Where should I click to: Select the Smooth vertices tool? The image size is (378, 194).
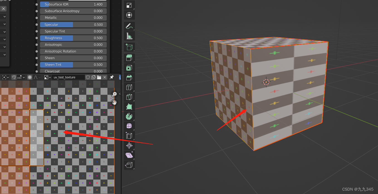point(129,126)
